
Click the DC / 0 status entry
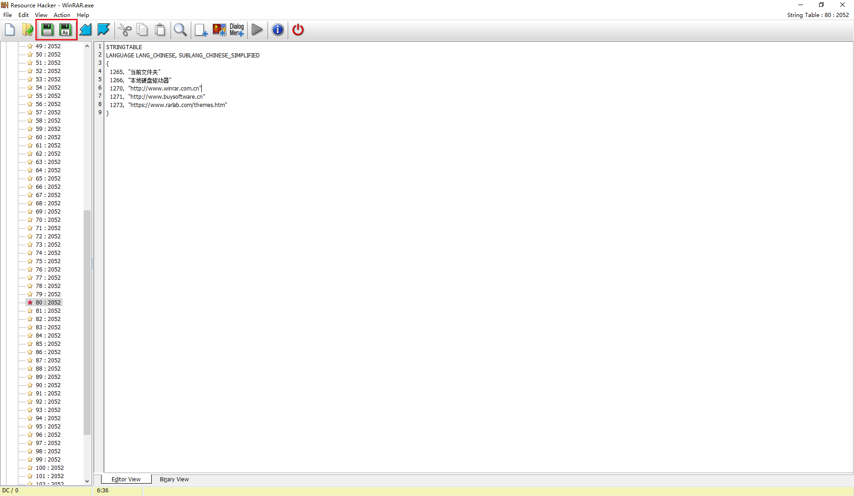(10, 490)
